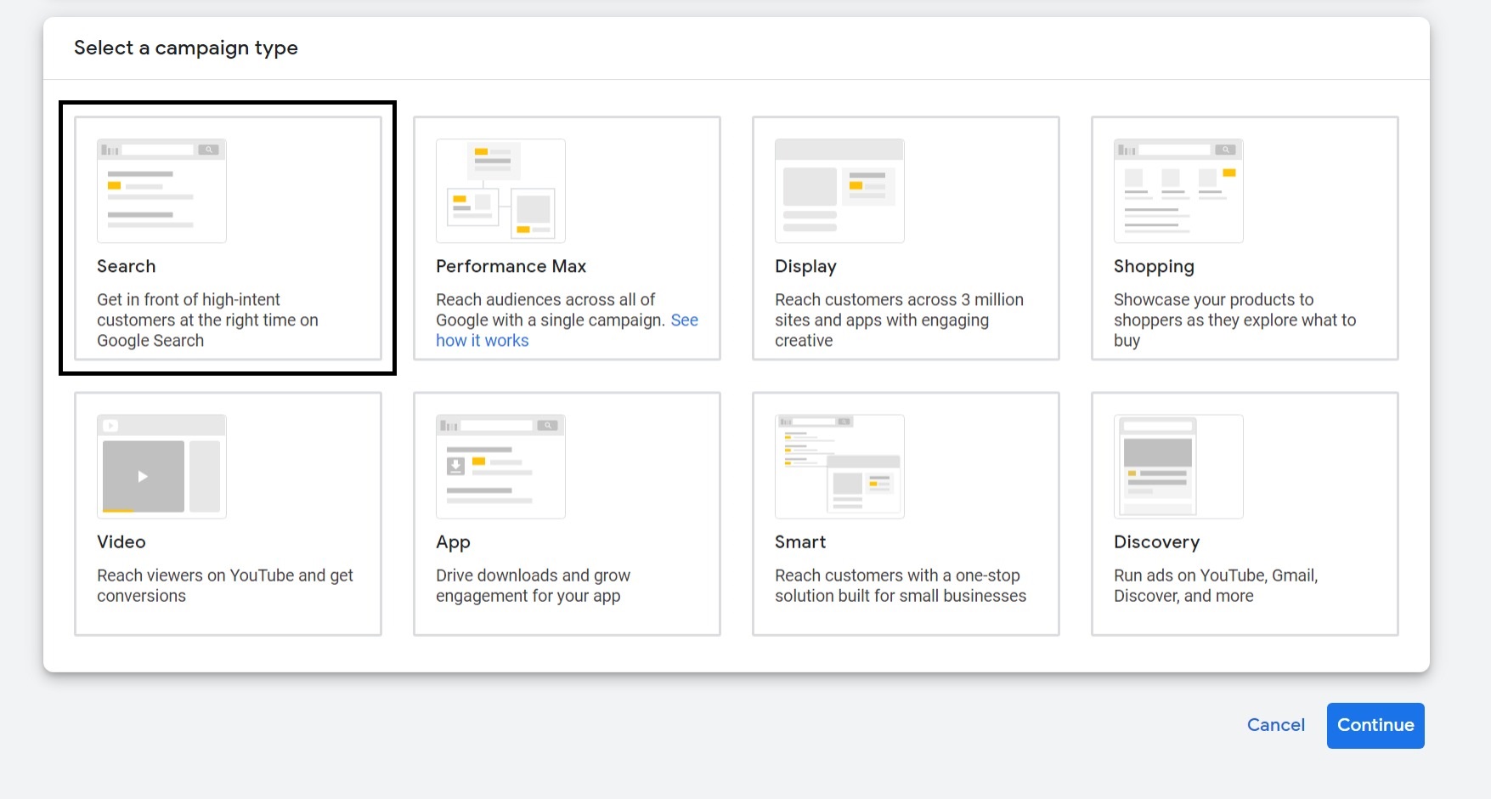This screenshot has height=799, width=1491.
Task: Choose Performance Max campaign heading
Action: [511, 266]
